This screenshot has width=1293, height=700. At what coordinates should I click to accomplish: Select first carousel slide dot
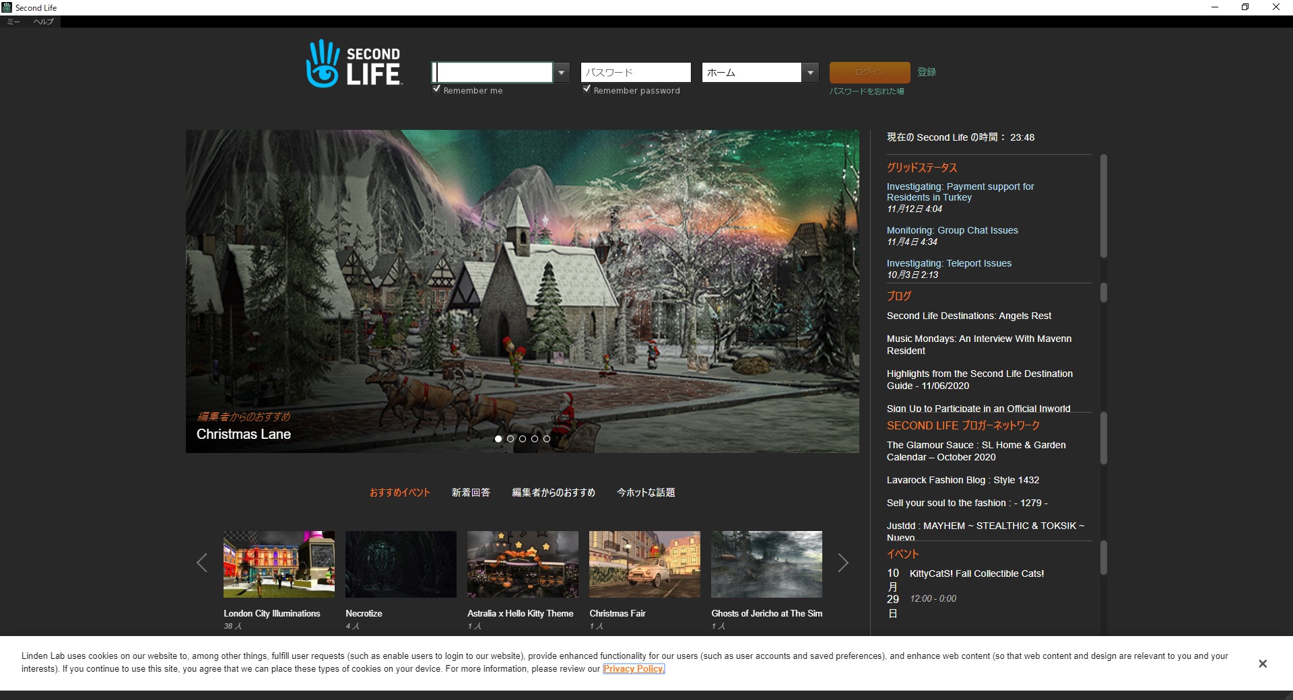(498, 439)
